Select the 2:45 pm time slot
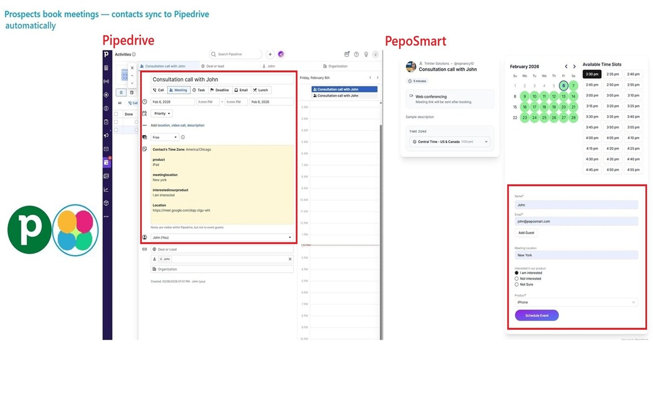Screen dimensions: 653x408 [x=592, y=85]
